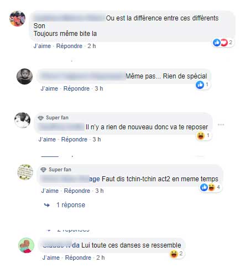Viewport: 245px width, 273px height.
Task: Open three-dot options menu beside 'va te reposer' comment
Action: pyautogui.click(x=221, y=125)
